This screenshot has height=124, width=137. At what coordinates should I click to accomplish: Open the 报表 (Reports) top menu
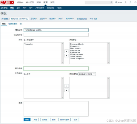(x=39, y=2)
